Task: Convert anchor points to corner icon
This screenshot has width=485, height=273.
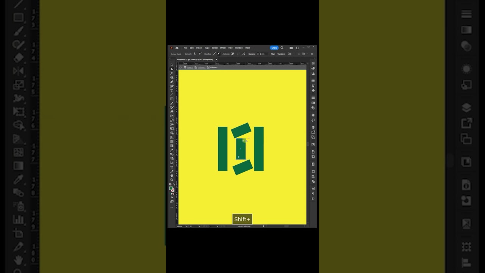Action: 195,54
